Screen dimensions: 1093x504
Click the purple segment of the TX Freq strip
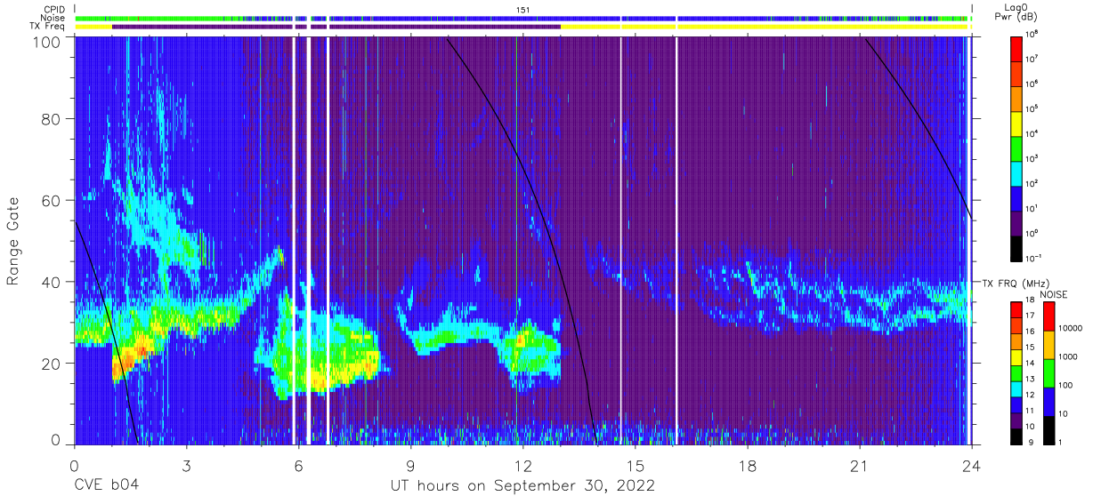336,27
